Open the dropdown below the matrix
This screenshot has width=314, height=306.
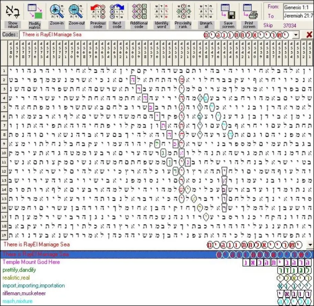tap(310, 244)
